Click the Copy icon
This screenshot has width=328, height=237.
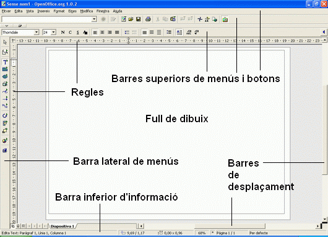pyautogui.click(x=165, y=19)
